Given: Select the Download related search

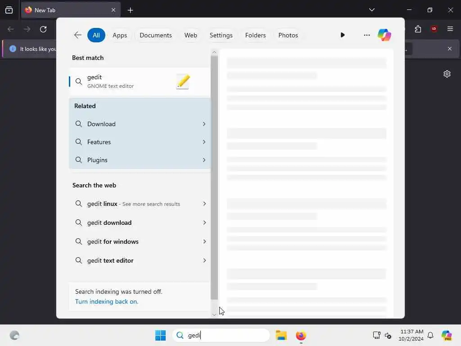Looking at the screenshot, I should tap(140, 124).
